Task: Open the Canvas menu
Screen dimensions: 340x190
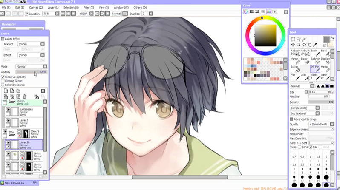Action: [x=36, y=7]
